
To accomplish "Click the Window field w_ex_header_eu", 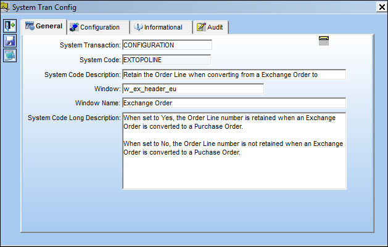I will pos(193,89).
